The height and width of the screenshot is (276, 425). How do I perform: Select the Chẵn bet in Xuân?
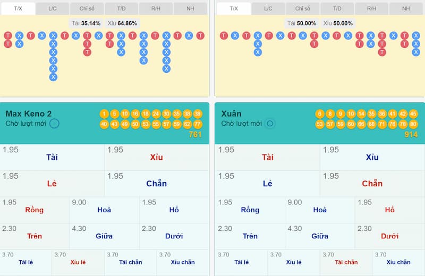372,184
